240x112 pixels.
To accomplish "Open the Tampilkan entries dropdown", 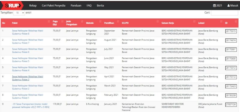I will [19, 13].
